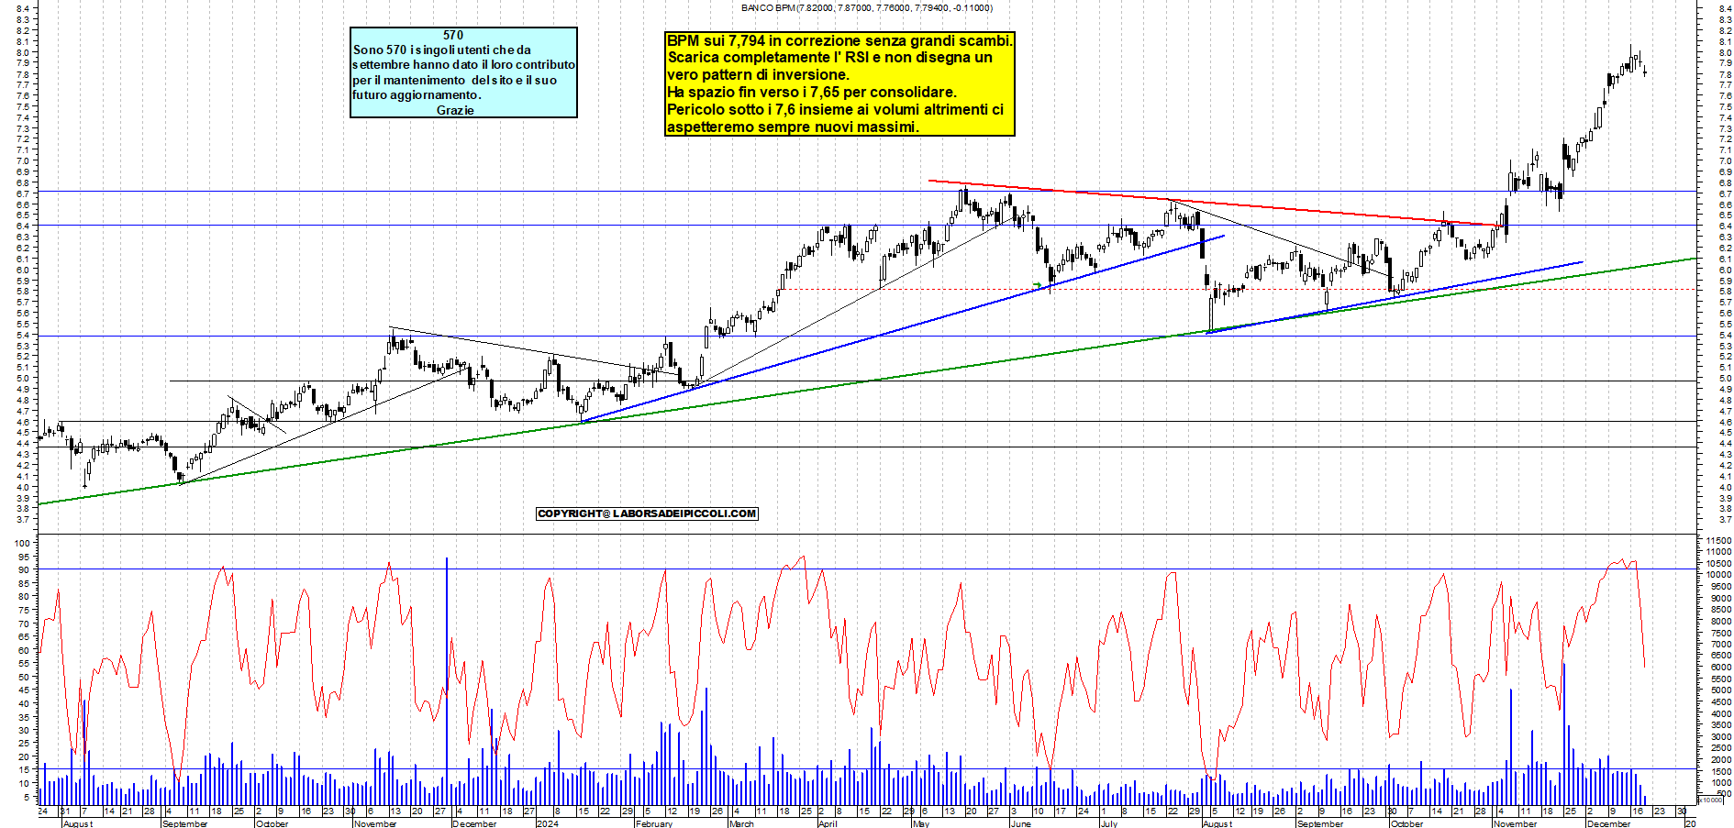This screenshot has height=828, width=1734.
Task: Click the '570' heading in cyan box
Action: click(x=453, y=35)
